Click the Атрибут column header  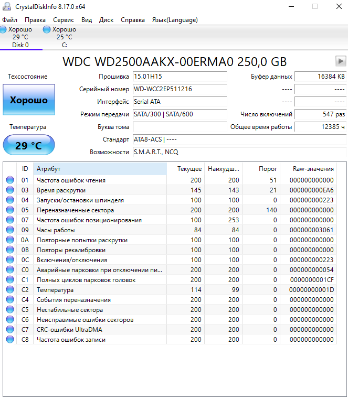(x=100, y=169)
